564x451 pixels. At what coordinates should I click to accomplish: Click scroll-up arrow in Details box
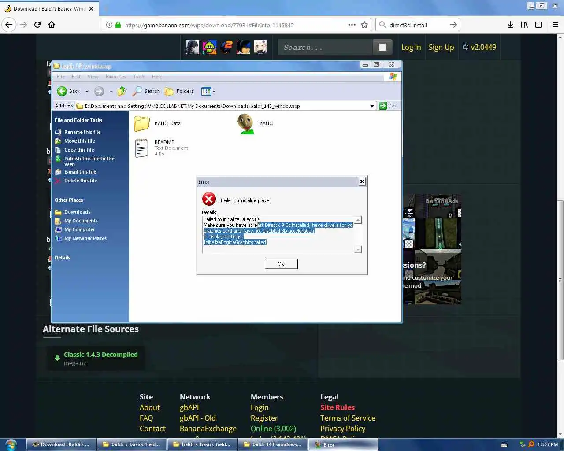click(358, 220)
